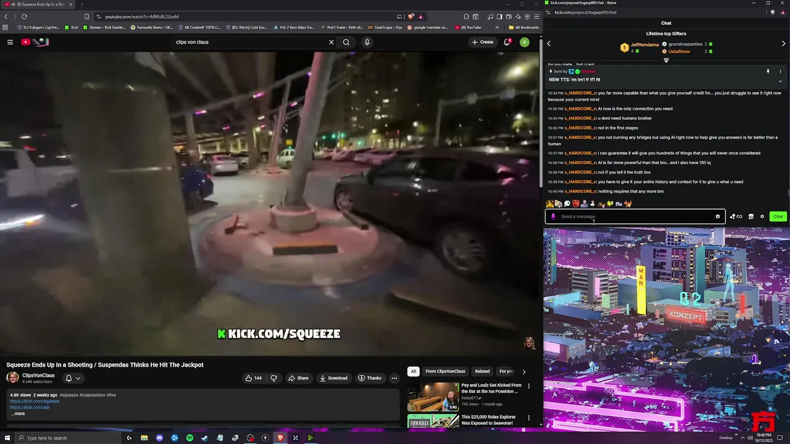Run the YouTube search magnifier button
This screenshot has height=444, width=790.
point(346,42)
